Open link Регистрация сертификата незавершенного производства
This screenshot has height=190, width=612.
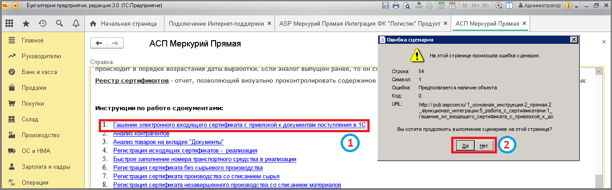pyautogui.click(x=227, y=185)
